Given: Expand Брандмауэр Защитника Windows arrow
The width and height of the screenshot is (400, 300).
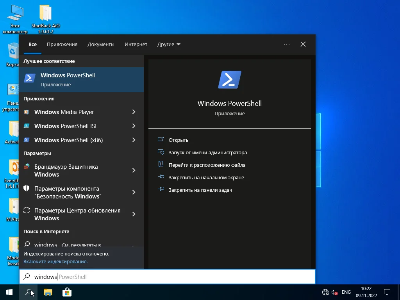Looking at the screenshot, I should (134, 171).
